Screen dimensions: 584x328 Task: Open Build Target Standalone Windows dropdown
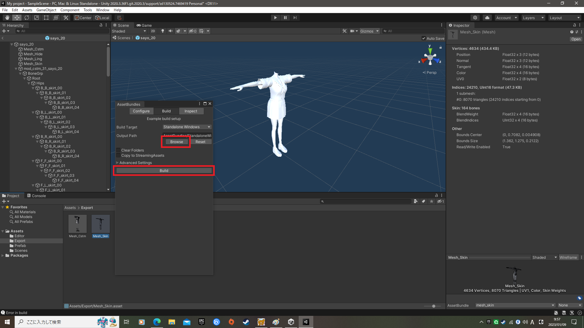point(187,127)
